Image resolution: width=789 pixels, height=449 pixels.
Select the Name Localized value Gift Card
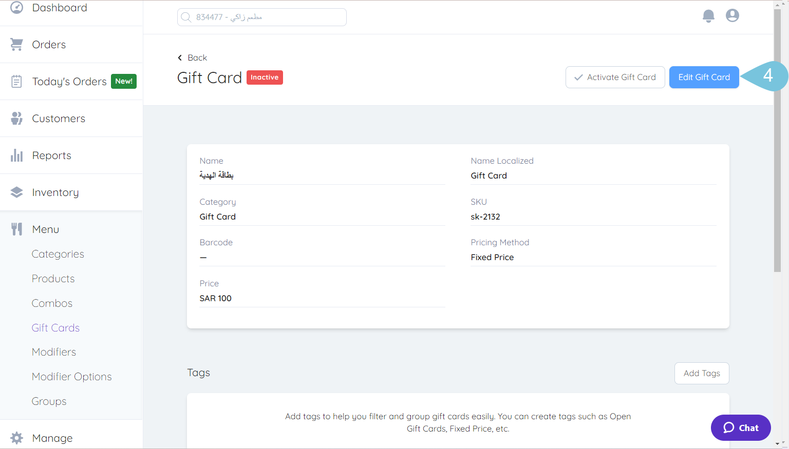[x=489, y=175]
